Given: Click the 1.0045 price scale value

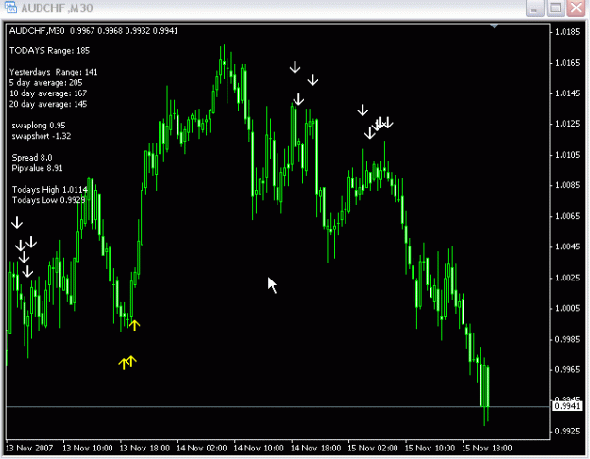Looking at the screenshot, I should 567,246.
